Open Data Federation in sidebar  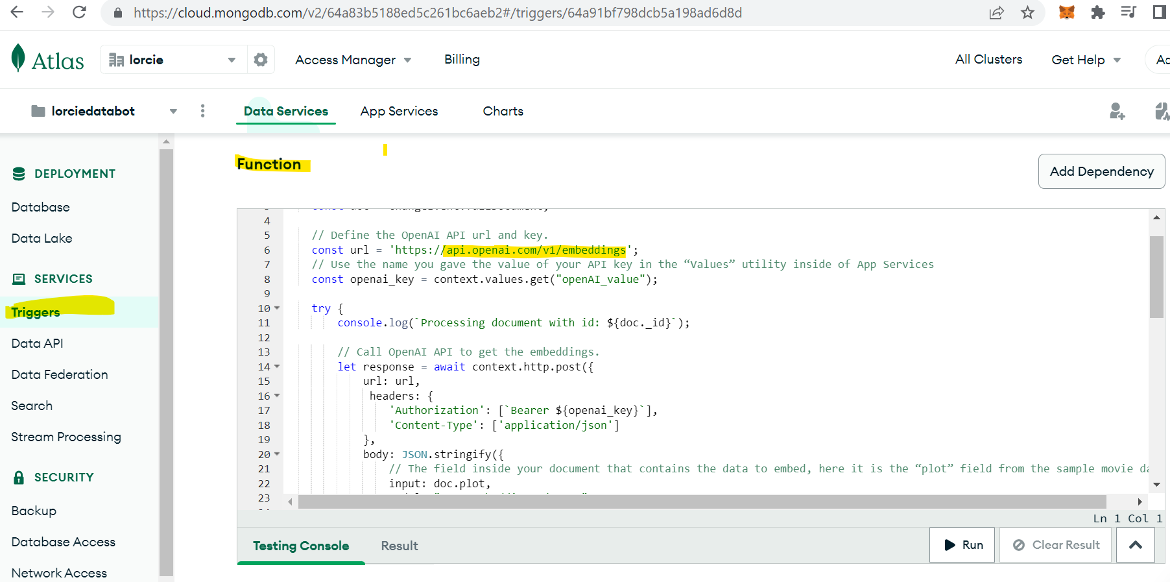click(x=60, y=374)
